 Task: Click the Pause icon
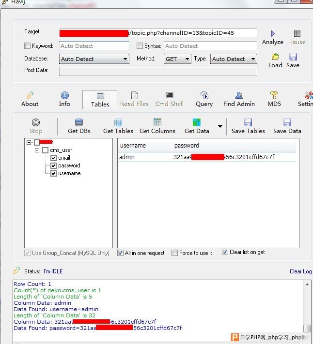[x=297, y=33]
